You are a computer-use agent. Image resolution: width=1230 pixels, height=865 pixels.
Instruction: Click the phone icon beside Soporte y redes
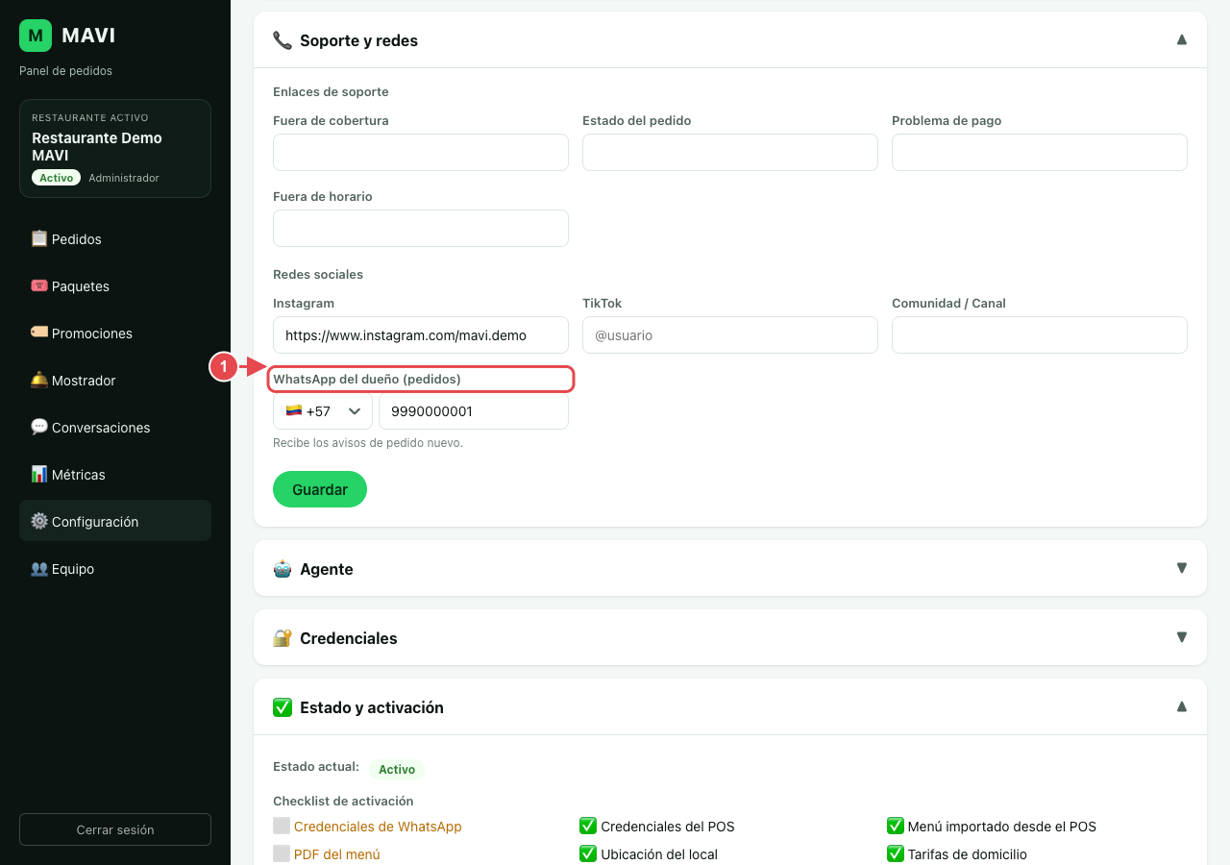pyautogui.click(x=283, y=40)
